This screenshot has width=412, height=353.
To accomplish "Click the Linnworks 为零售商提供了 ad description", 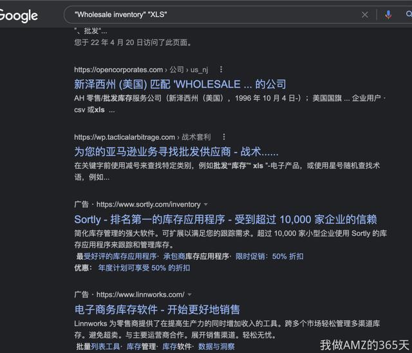I will coord(227,329).
